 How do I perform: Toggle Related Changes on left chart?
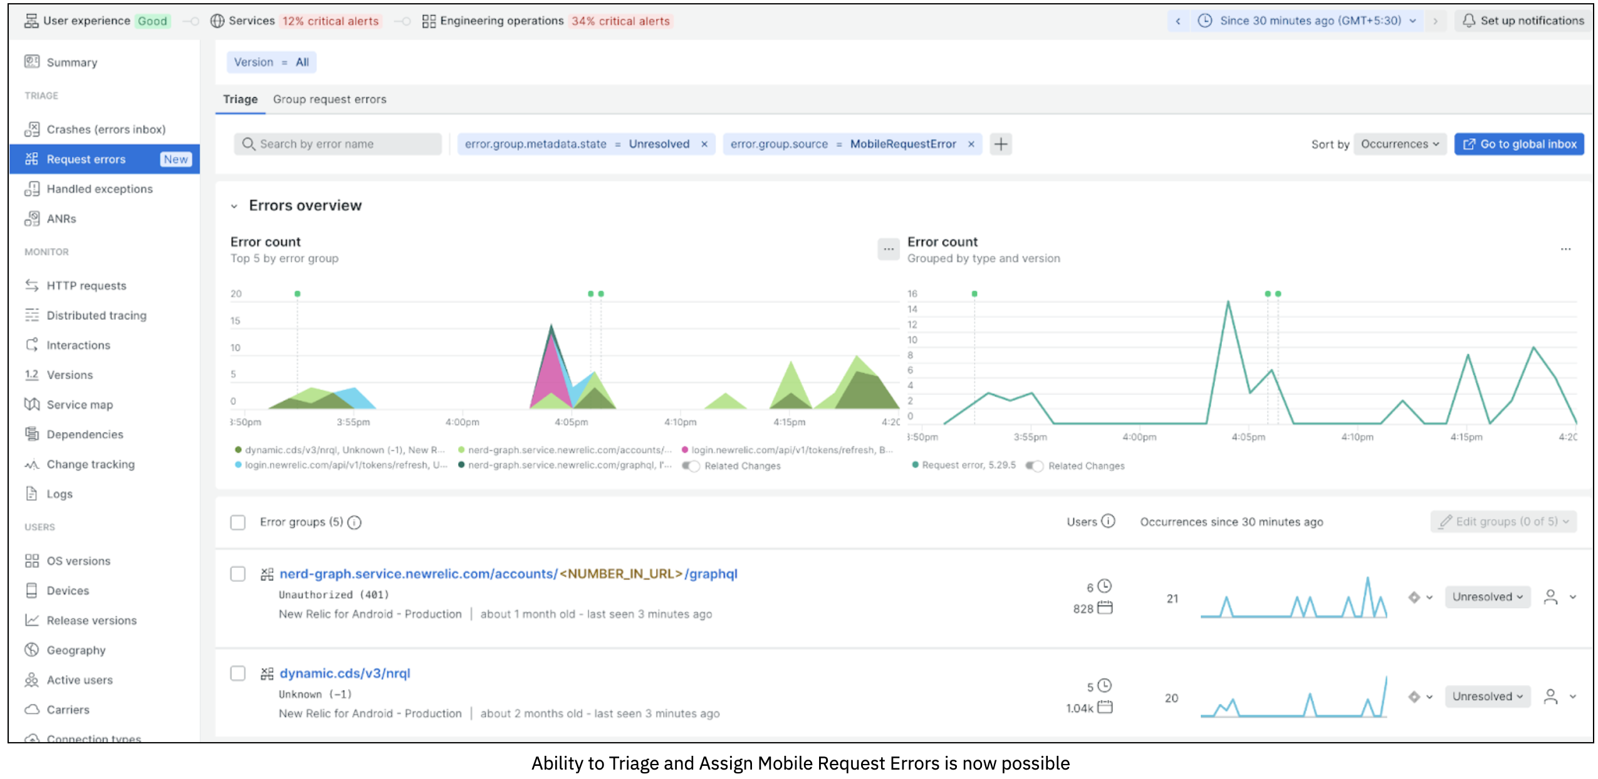691,466
